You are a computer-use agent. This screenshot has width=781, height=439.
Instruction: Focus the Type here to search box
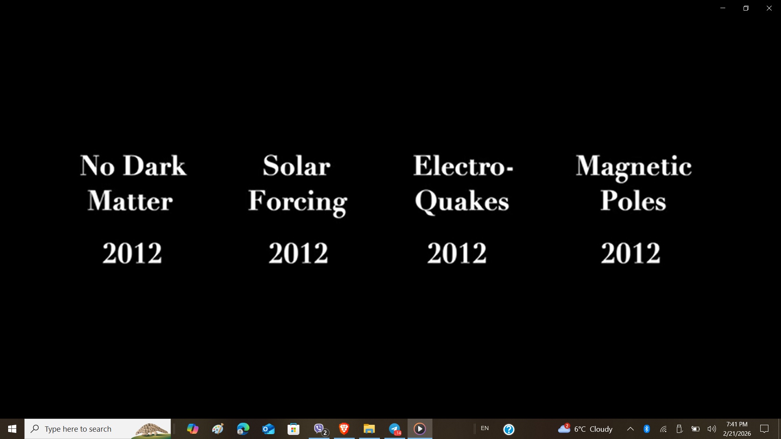pos(98,429)
